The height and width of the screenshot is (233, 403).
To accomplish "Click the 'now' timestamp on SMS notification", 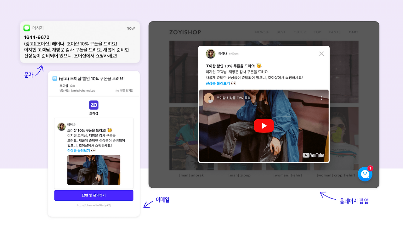I will [x=131, y=28].
